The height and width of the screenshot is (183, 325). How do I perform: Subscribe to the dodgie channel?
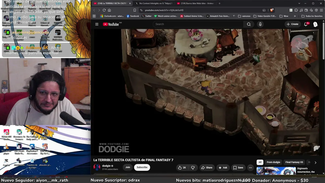(142, 167)
